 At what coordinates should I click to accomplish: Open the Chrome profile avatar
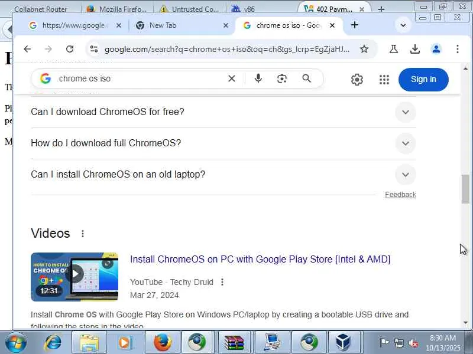[436, 49]
